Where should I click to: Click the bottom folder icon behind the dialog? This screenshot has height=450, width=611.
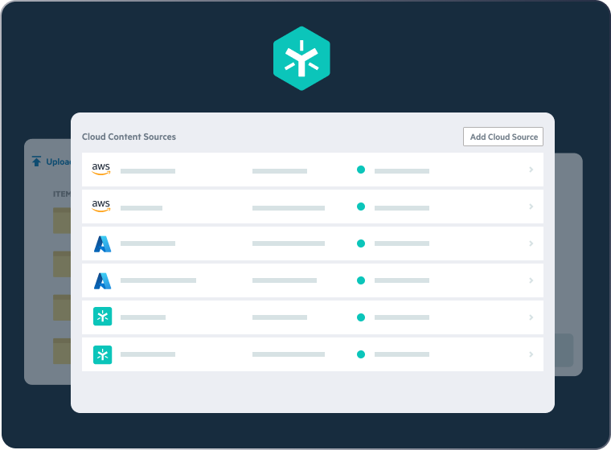click(62, 351)
